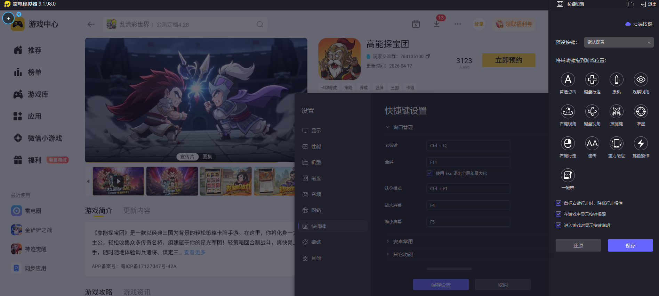Open 同步应用 in the sidebar

(x=29, y=268)
